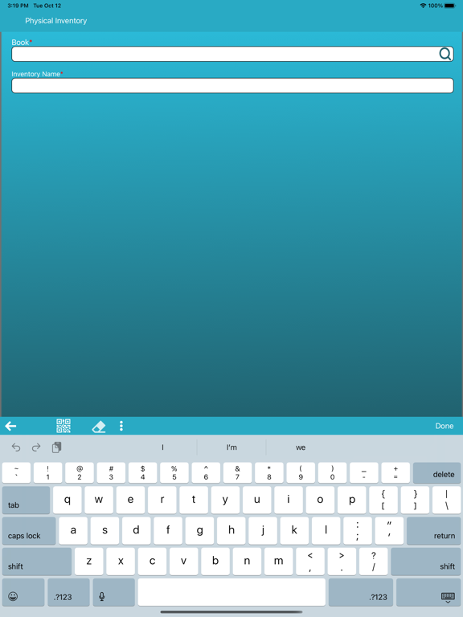
Task: Tap the f key
Action: pos(168,530)
